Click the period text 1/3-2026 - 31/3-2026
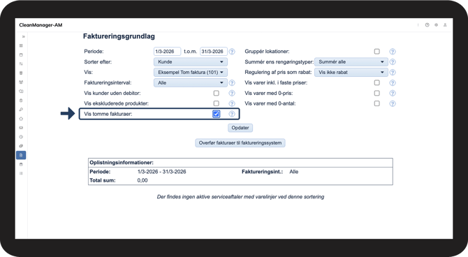The width and height of the screenshot is (468, 257). click(x=161, y=172)
